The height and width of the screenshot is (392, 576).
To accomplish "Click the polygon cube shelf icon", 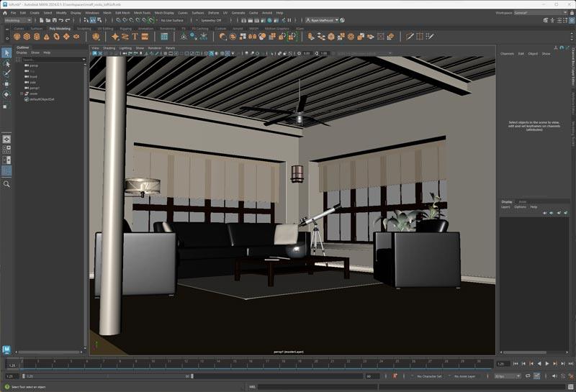I will pos(27,36).
